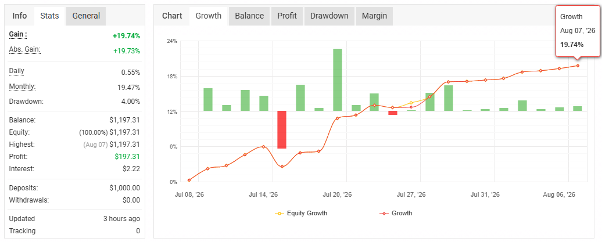Switch to the Margin chart tab

point(374,16)
